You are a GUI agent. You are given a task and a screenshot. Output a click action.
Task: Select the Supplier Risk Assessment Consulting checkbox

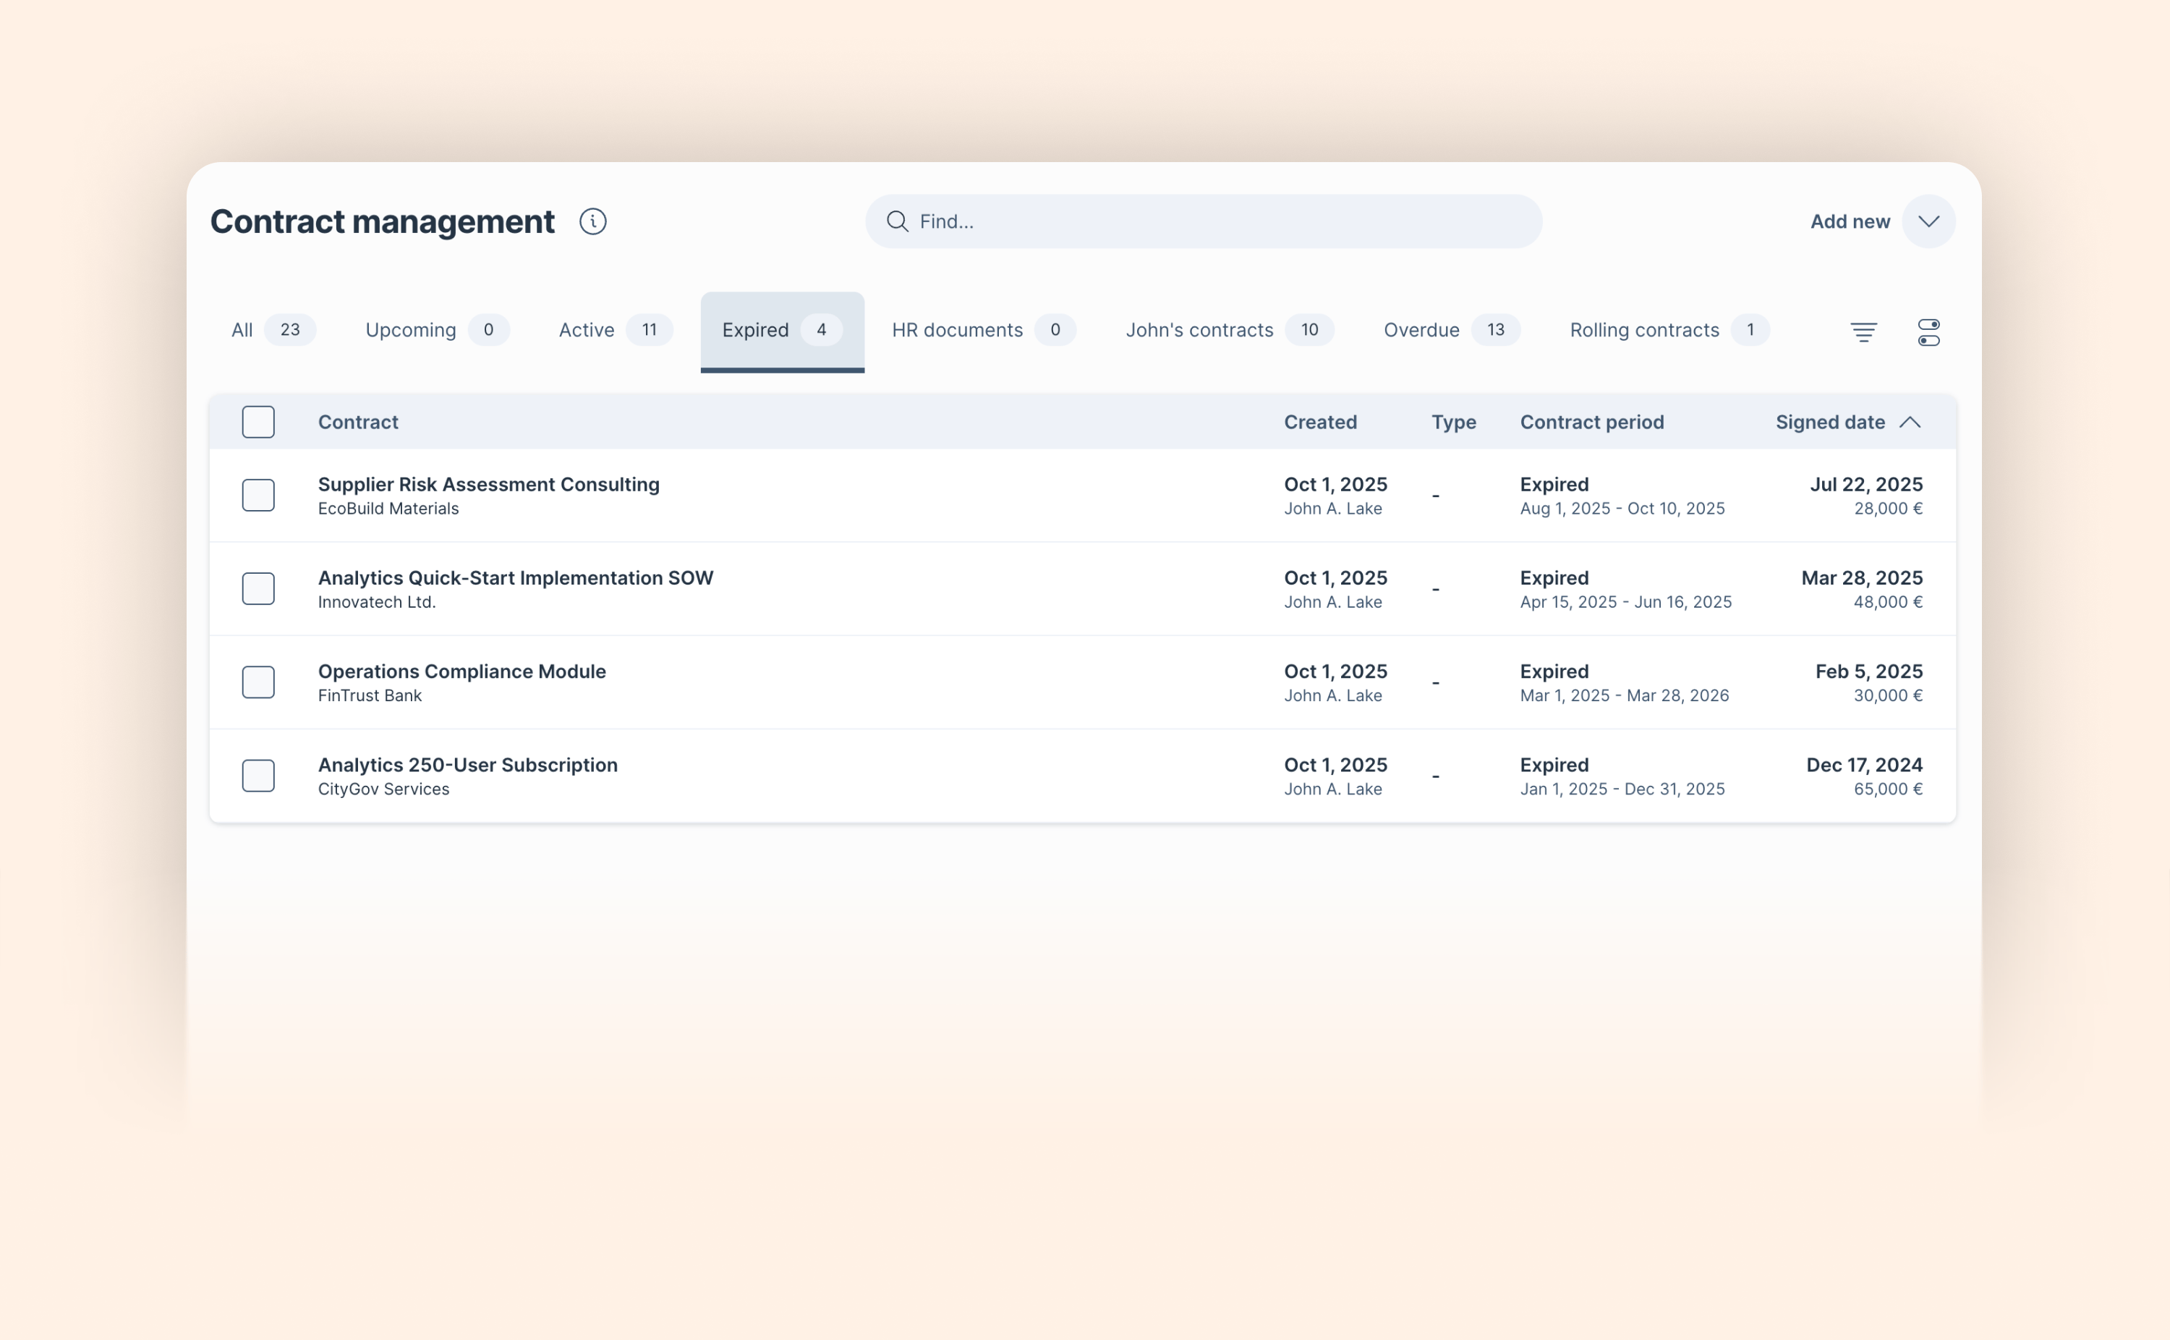point(258,496)
